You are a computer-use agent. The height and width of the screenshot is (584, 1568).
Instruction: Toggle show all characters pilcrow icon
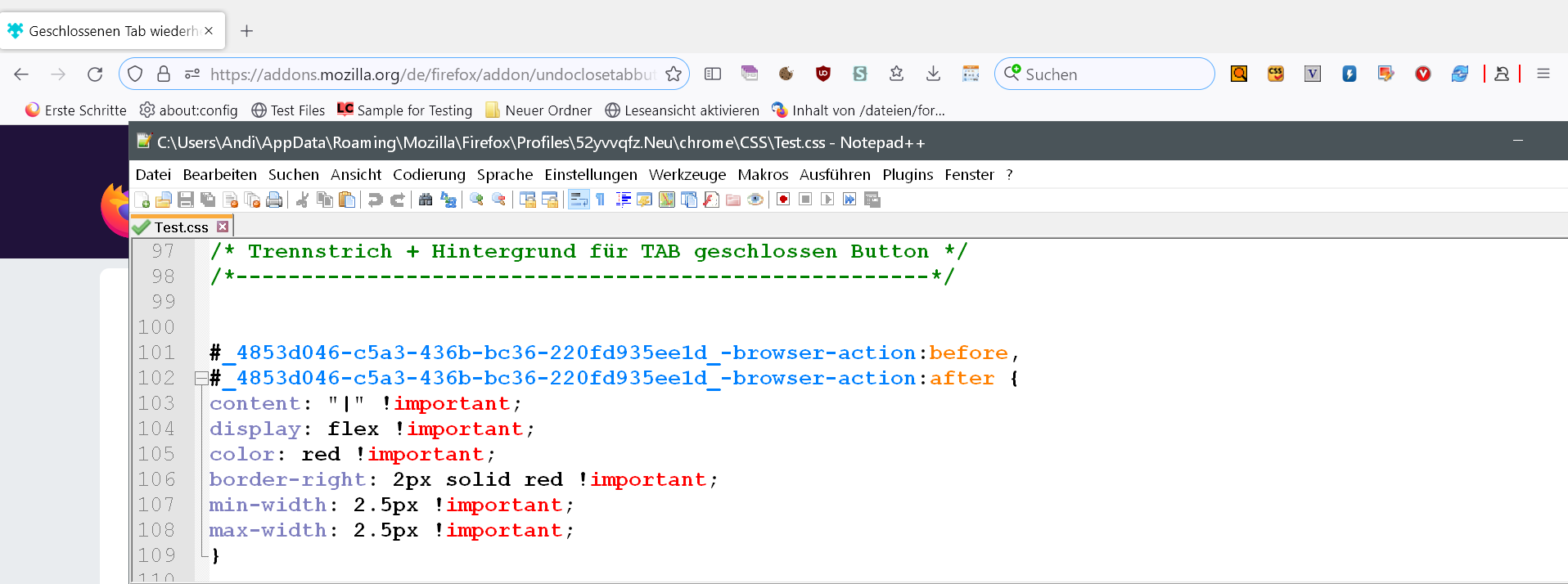[x=601, y=200]
